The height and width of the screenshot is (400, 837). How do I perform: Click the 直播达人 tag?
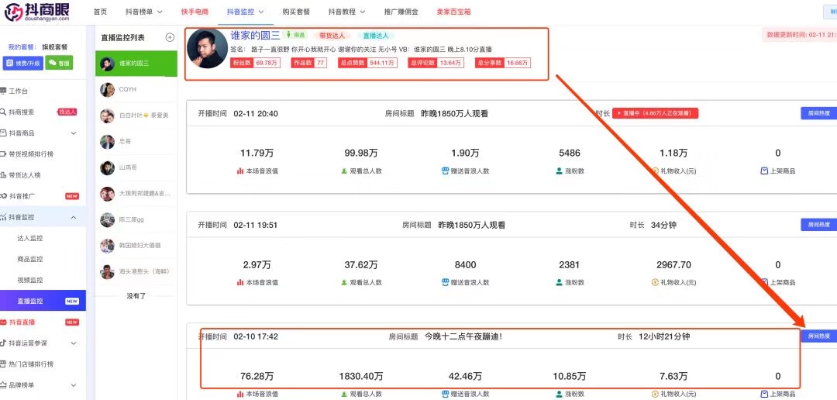pos(376,35)
